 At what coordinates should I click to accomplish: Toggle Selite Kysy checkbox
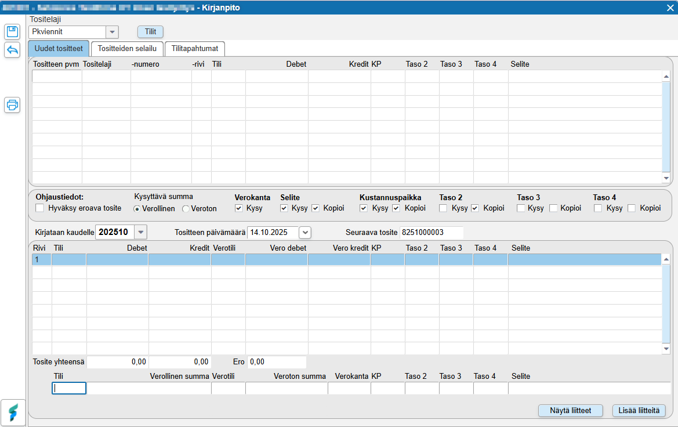tap(284, 208)
